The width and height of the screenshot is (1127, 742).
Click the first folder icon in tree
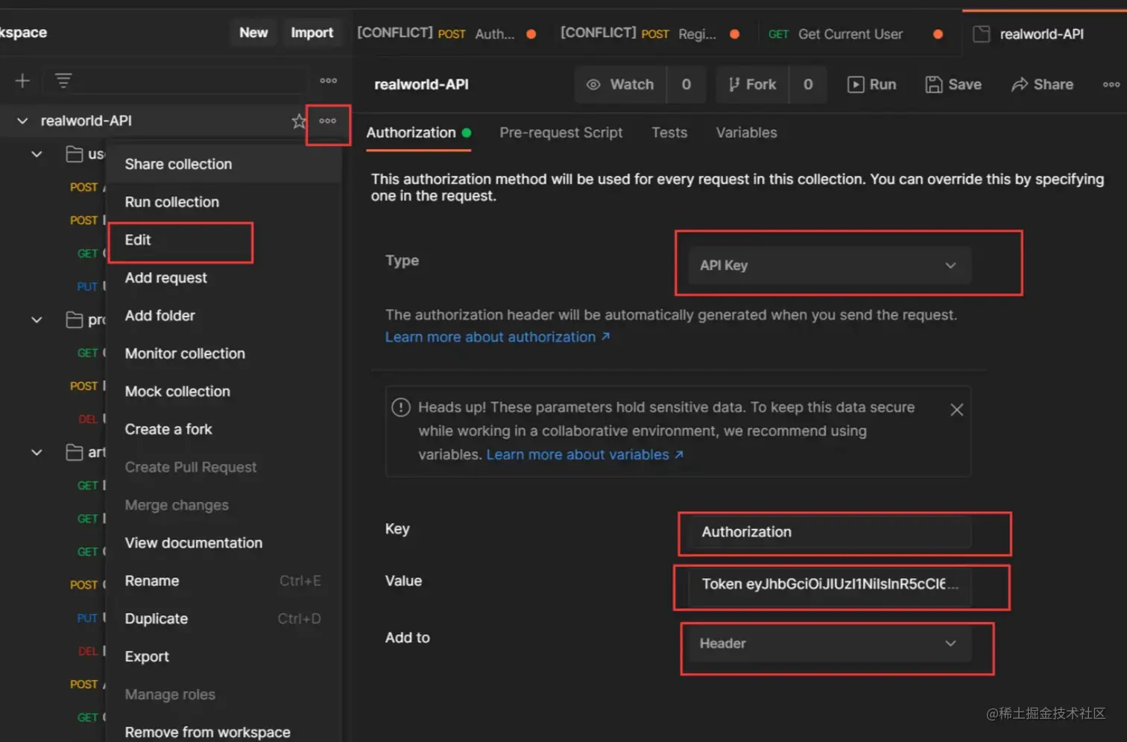[75, 154]
